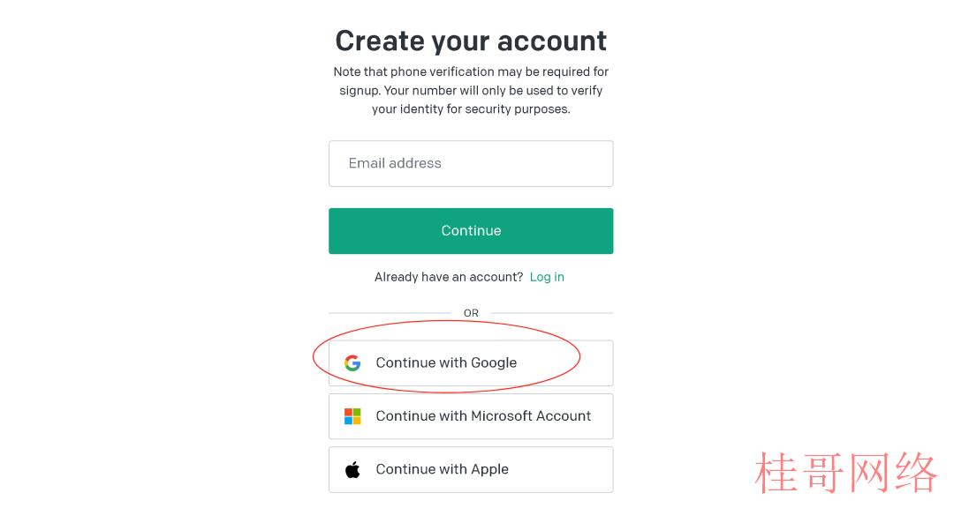Click the Microsoft four-color squares logo

[352, 416]
